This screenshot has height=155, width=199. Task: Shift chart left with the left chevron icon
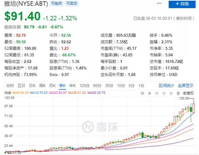164,93
